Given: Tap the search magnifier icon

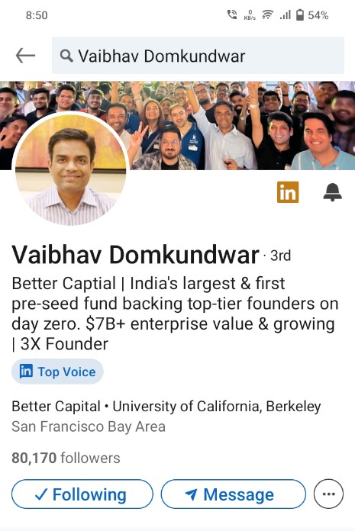Looking at the screenshot, I should (x=66, y=56).
